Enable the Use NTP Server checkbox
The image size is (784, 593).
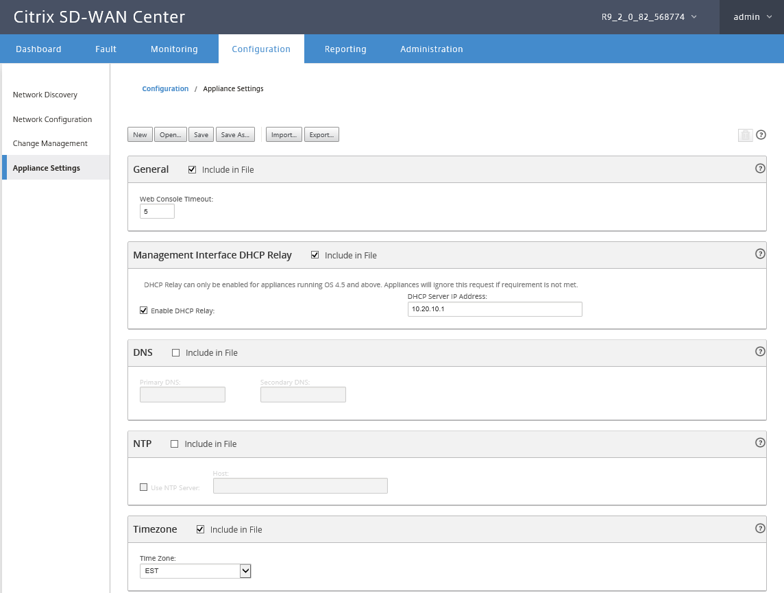pos(143,487)
